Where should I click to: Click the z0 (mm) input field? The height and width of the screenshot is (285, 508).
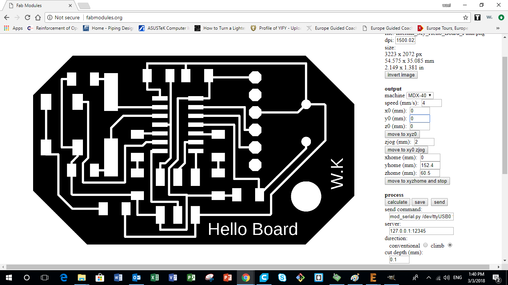(419, 126)
